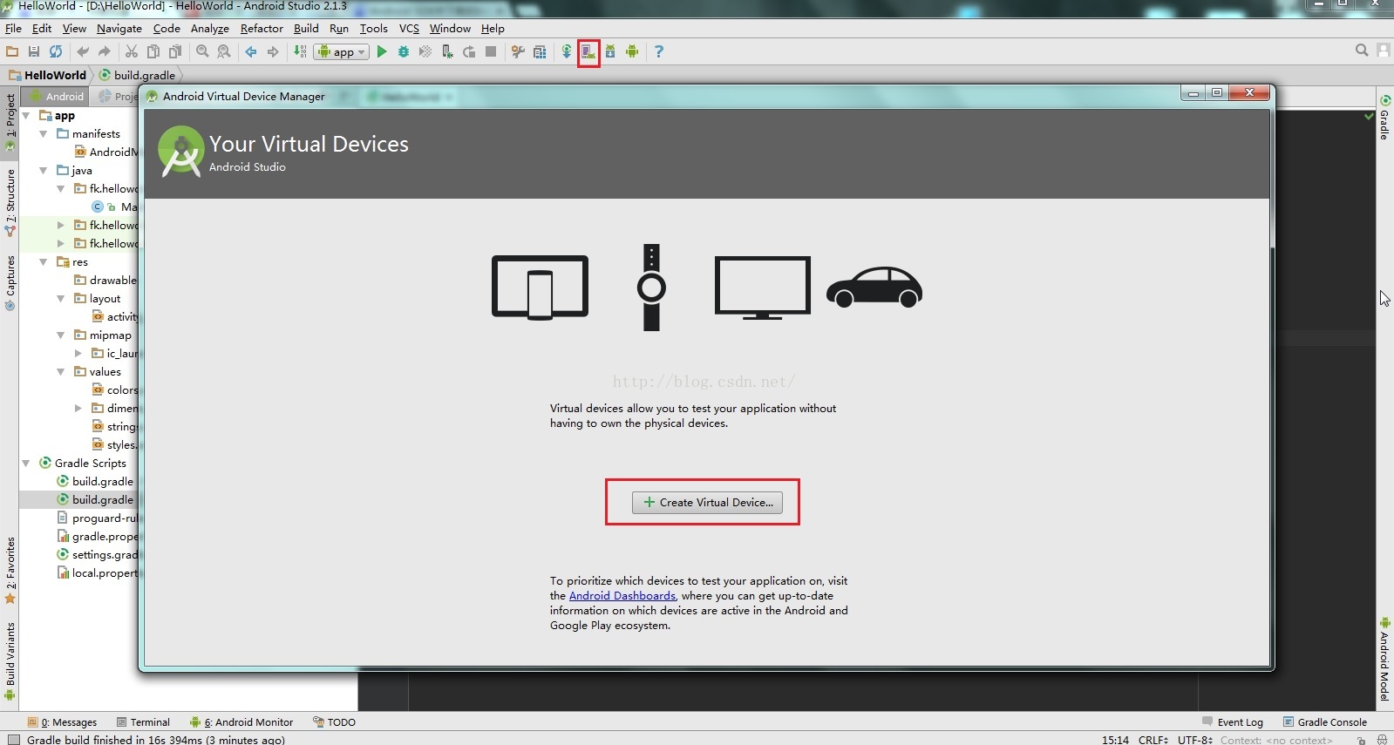Click the Create Virtual Device button

pyautogui.click(x=707, y=502)
